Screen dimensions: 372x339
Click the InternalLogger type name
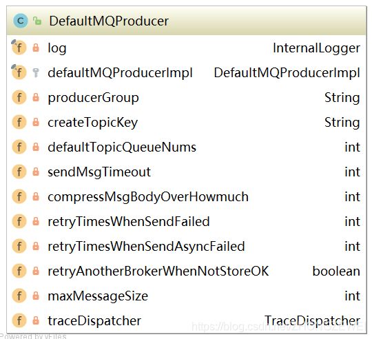(x=316, y=48)
